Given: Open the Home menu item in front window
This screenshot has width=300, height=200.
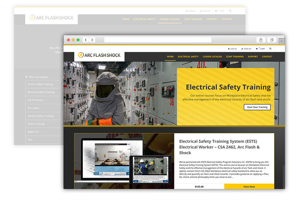Looking at the screenshot, I should [x=170, y=57].
